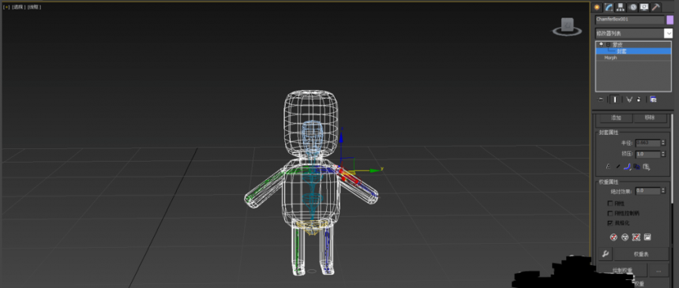The height and width of the screenshot is (288, 679).
Task: Uncheck the Normalize checkbox
Action: [x=610, y=223]
